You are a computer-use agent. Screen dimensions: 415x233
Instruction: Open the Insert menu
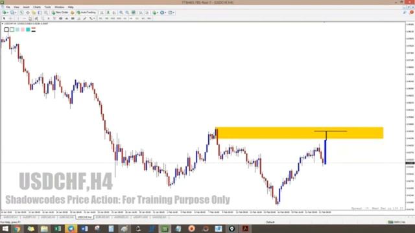(x=26, y=7)
